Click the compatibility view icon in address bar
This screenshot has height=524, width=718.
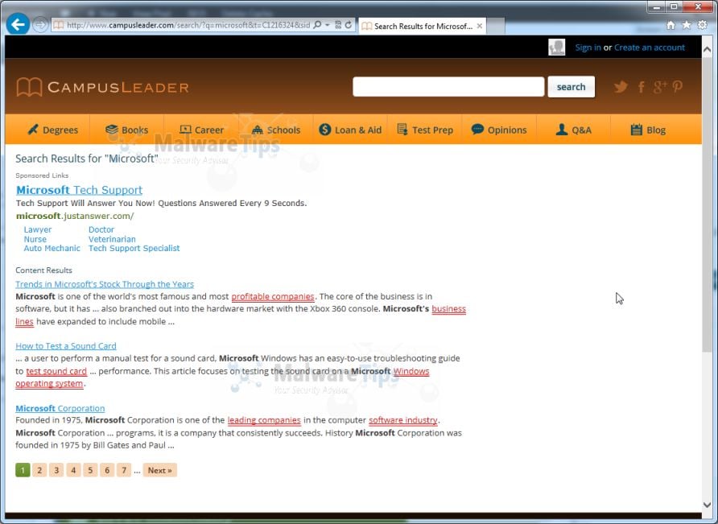tap(338, 25)
